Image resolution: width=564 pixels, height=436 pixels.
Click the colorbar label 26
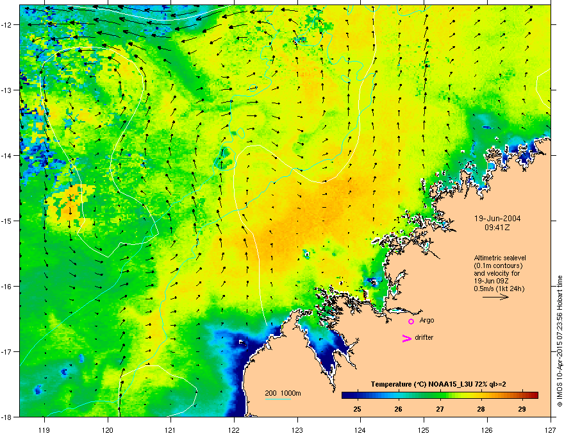(x=398, y=409)
